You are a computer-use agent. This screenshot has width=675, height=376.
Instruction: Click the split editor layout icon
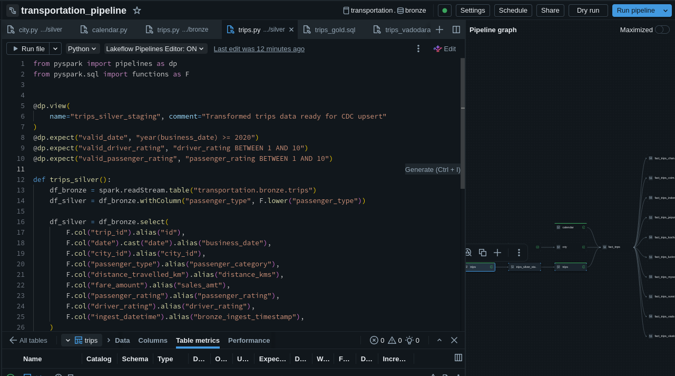coord(456,30)
